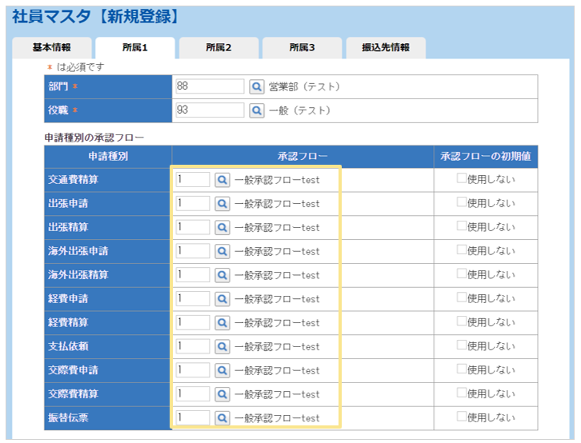This screenshot has width=581, height=443.
Task: Click the 役職 code input field
Action: coord(209,110)
